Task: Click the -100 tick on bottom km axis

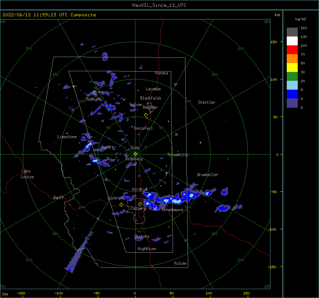Action: point(58,293)
